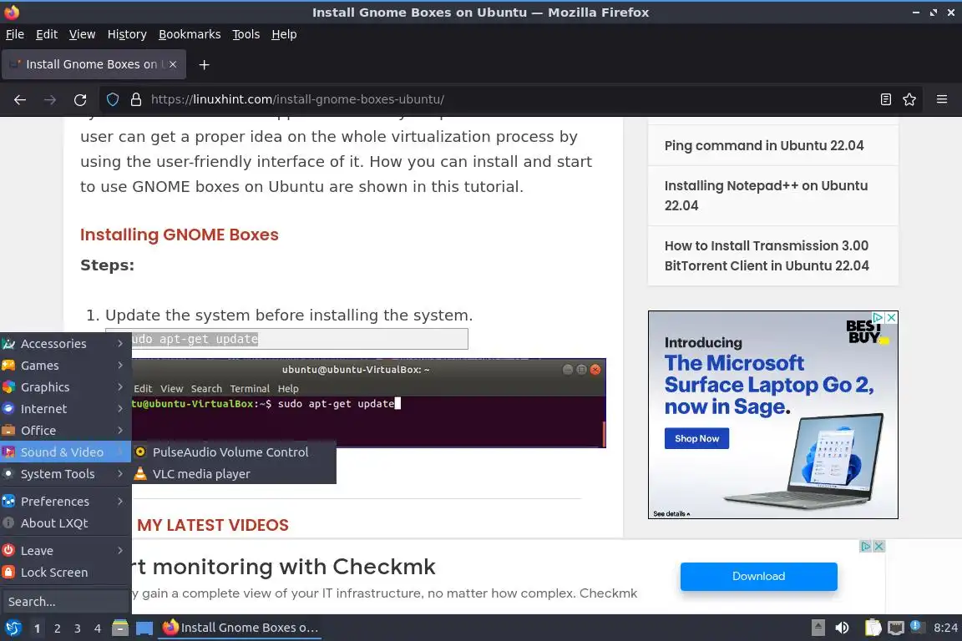The width and height of the screenshot is (962, 641).
Task: Open the clipboard manager tray icon
Action: [x=873, y=628]
